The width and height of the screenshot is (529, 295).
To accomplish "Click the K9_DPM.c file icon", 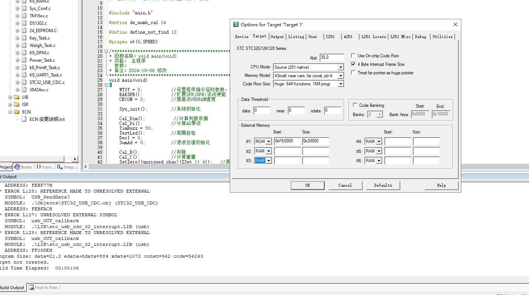I will pos(24,52).
